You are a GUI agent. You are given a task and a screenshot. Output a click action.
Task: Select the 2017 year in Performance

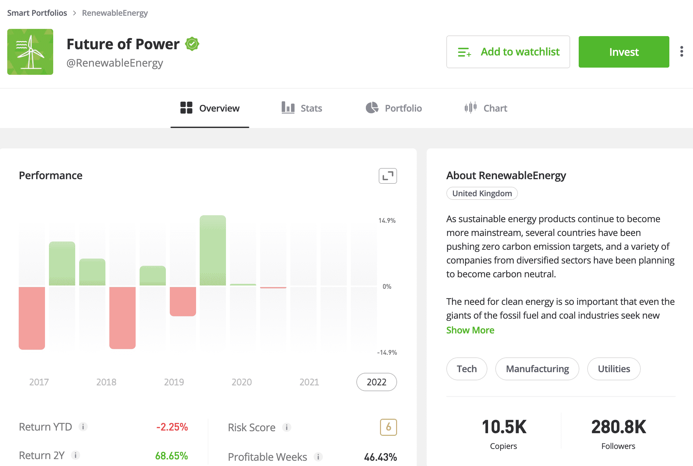click(39, 382)
